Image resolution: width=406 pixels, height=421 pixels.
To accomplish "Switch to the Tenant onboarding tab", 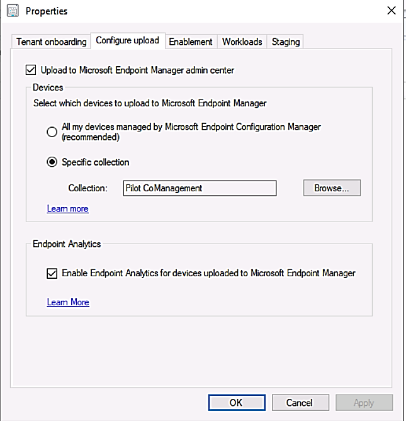I will 51,42.
